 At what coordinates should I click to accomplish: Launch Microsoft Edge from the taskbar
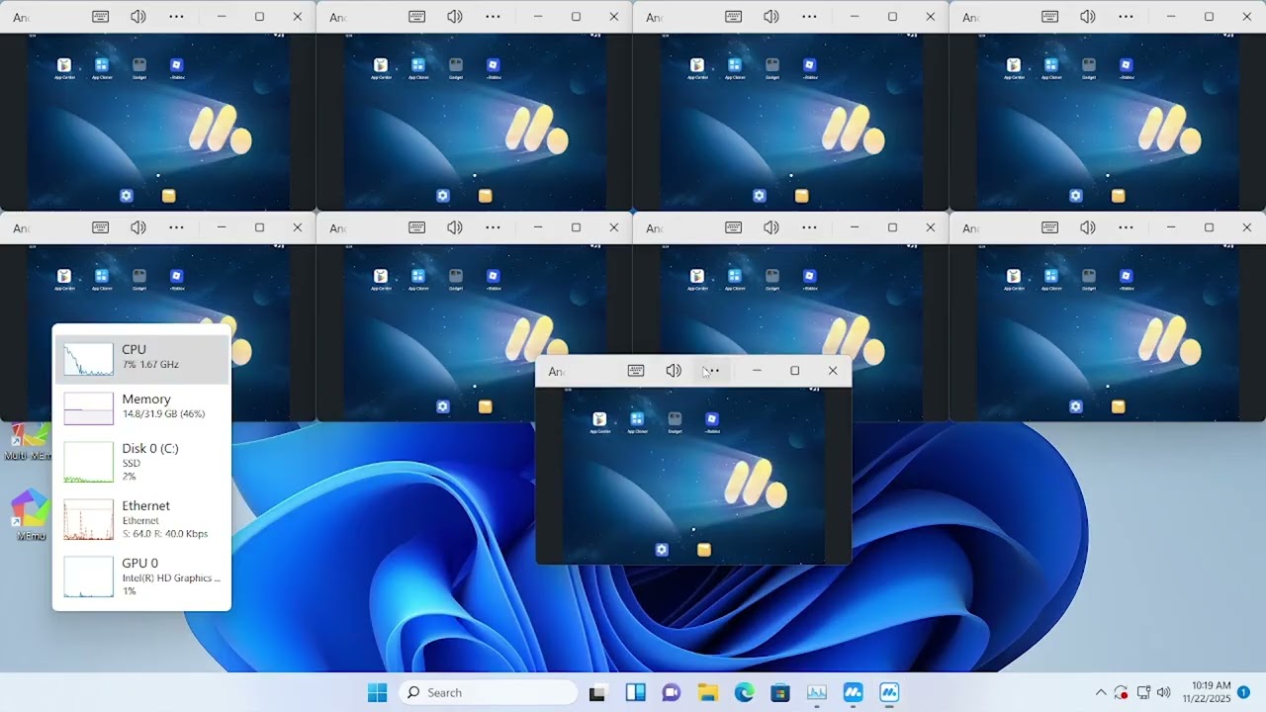[744, 693]
